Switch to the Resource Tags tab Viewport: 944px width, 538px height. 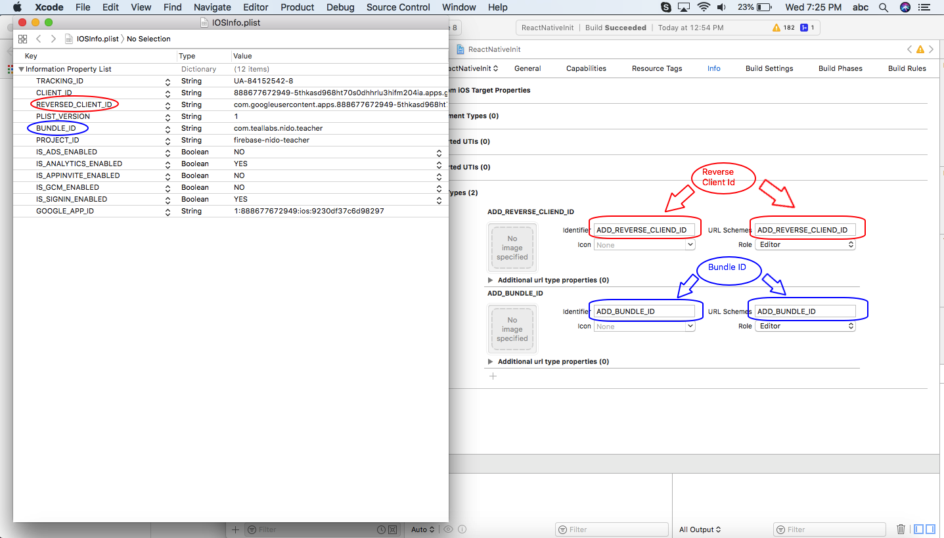(657, 68)
